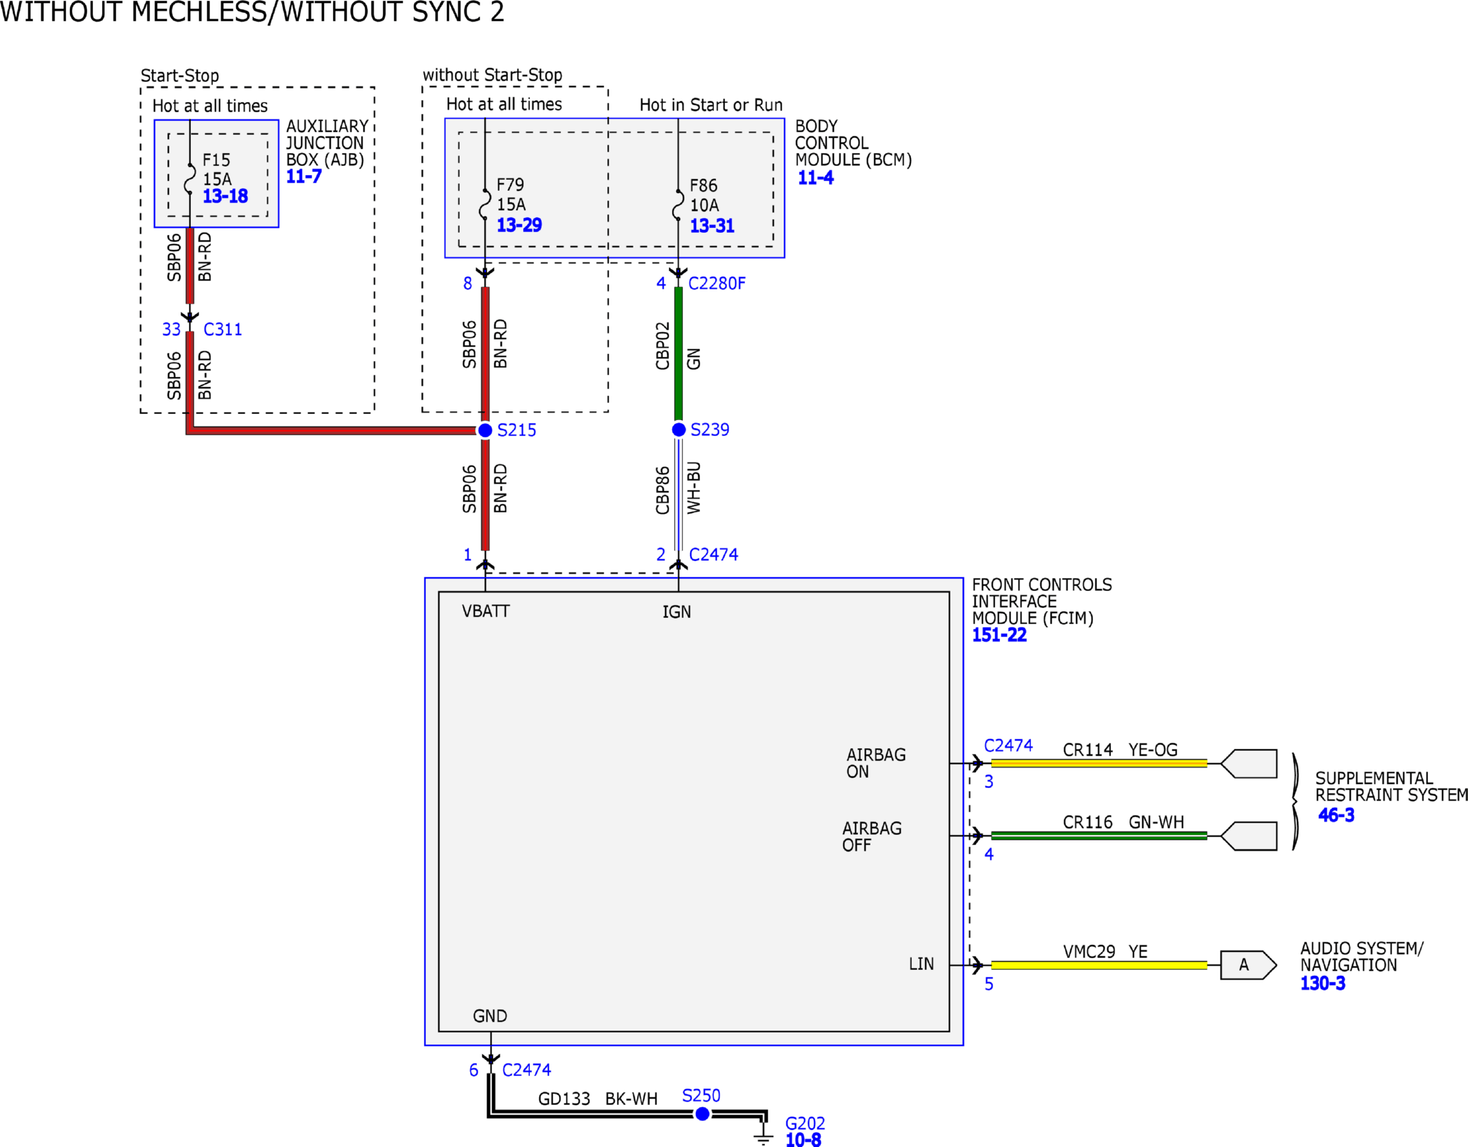Click the S250 splice dot
Viewport: 1468px width, 1147px height.
(x=702, y=1115)
